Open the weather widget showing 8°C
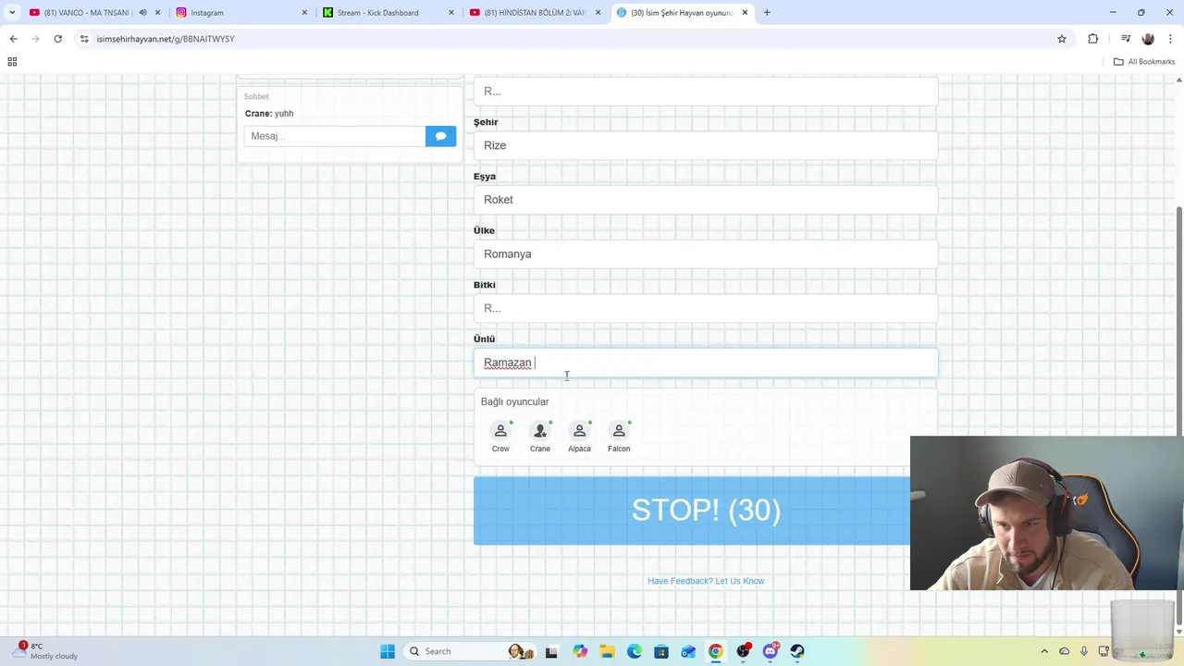 pyautogui.click(x=44, y=651)
